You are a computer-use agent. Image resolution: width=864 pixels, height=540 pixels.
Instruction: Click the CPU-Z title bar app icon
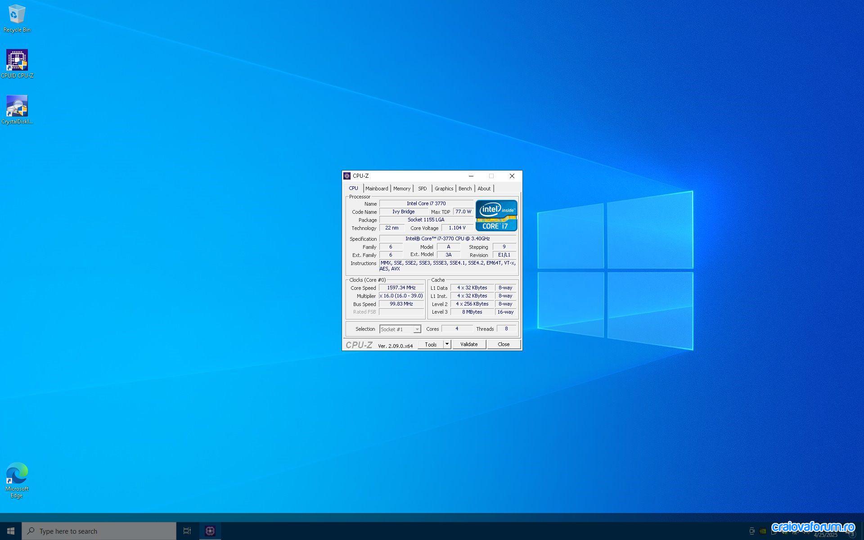347,176
